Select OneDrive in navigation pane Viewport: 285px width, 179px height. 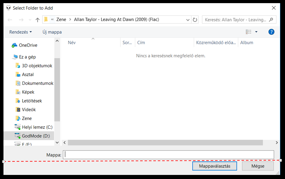[28, 45]
